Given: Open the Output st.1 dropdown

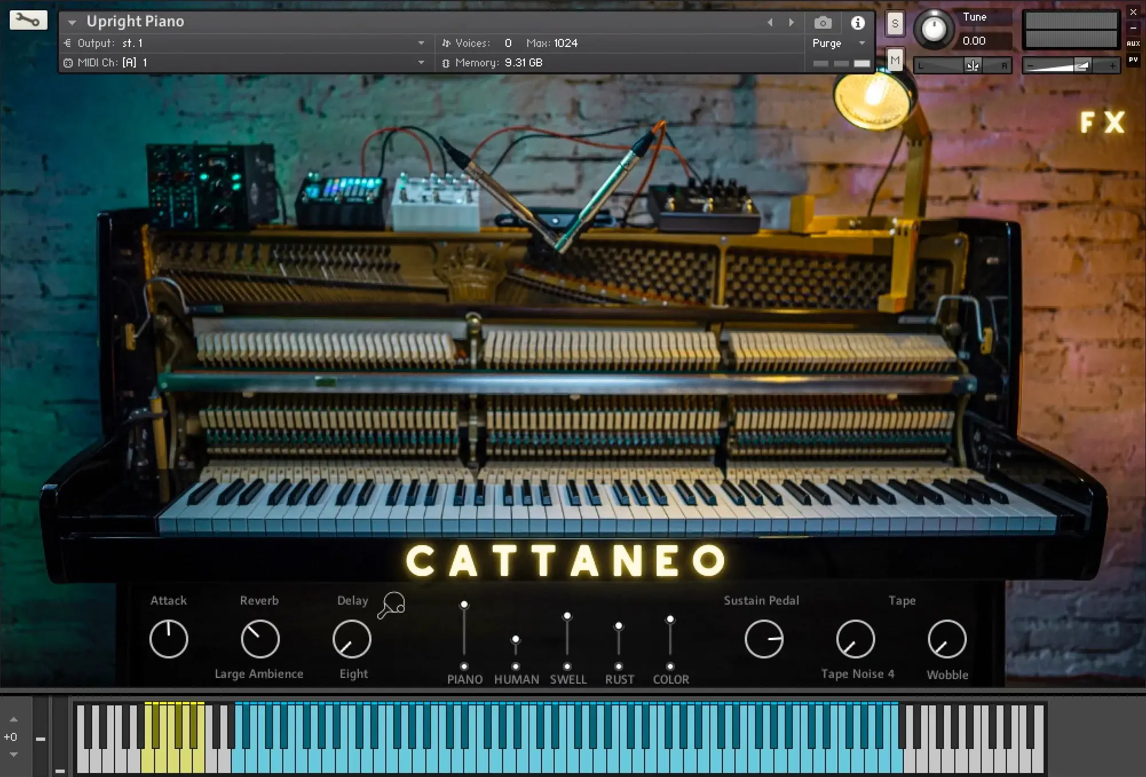Looking at the screenshot, I should click(x=421, y=43).
